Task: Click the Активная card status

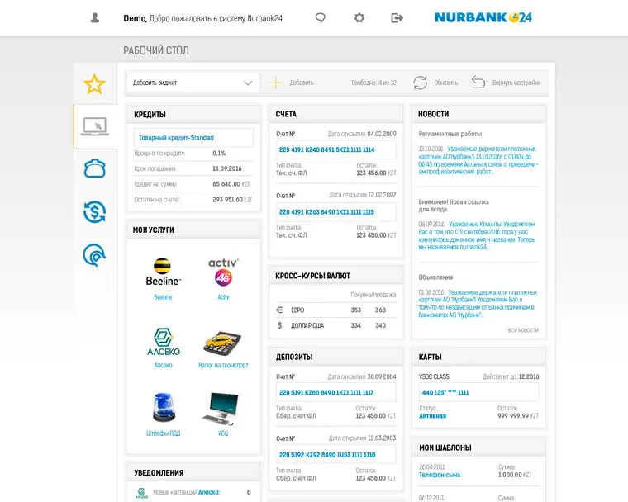Action: coord(432,416)
